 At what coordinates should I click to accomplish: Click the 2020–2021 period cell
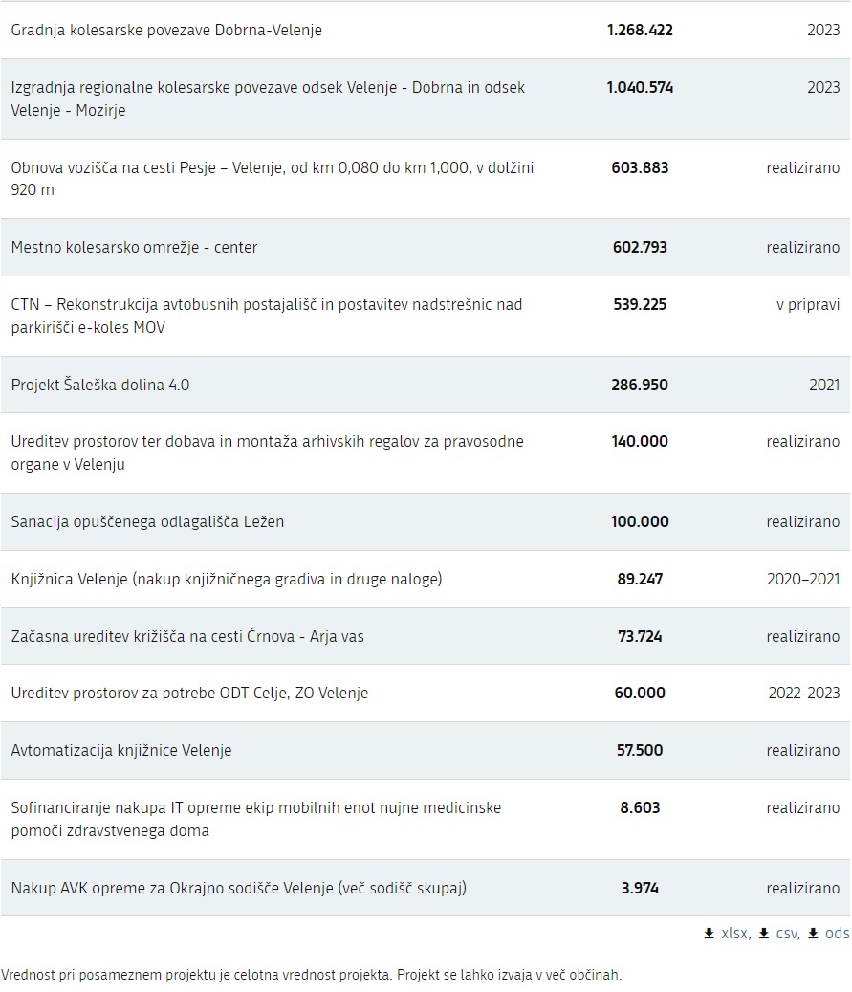pos(803,579)
